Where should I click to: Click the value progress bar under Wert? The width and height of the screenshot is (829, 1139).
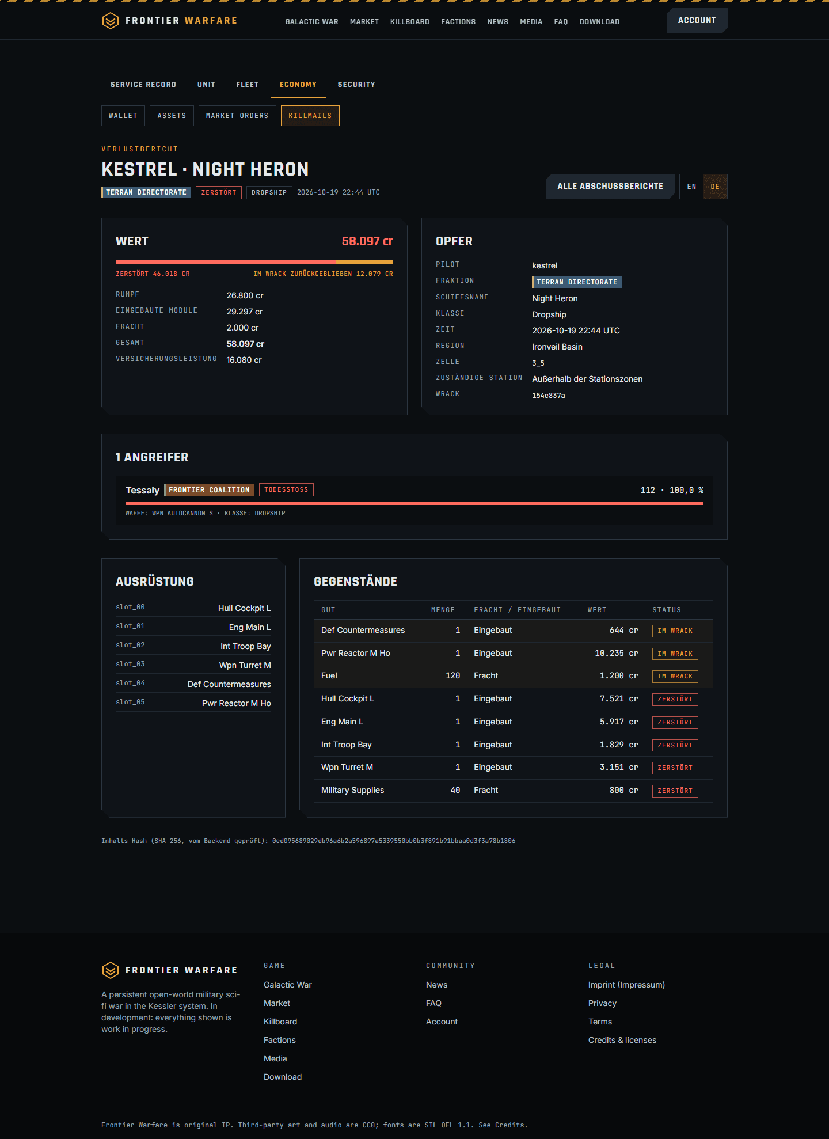[x=254, y=262]
